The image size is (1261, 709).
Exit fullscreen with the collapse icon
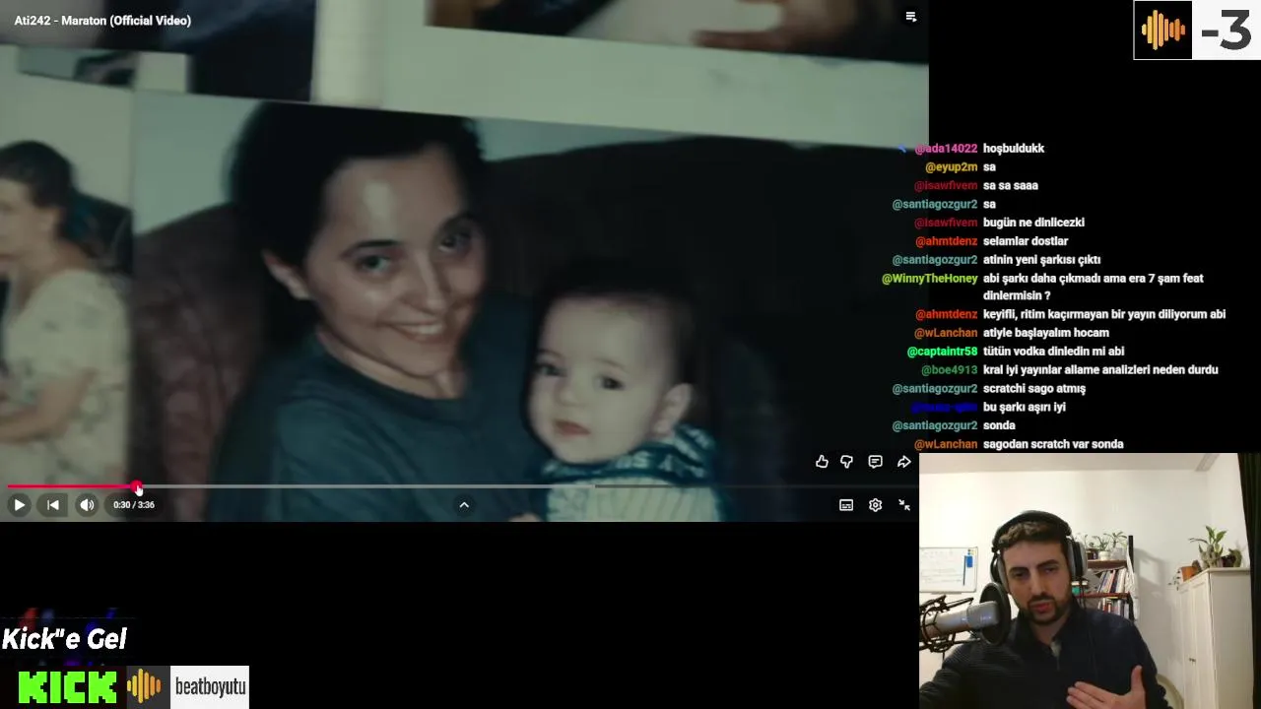coord(904,505)
